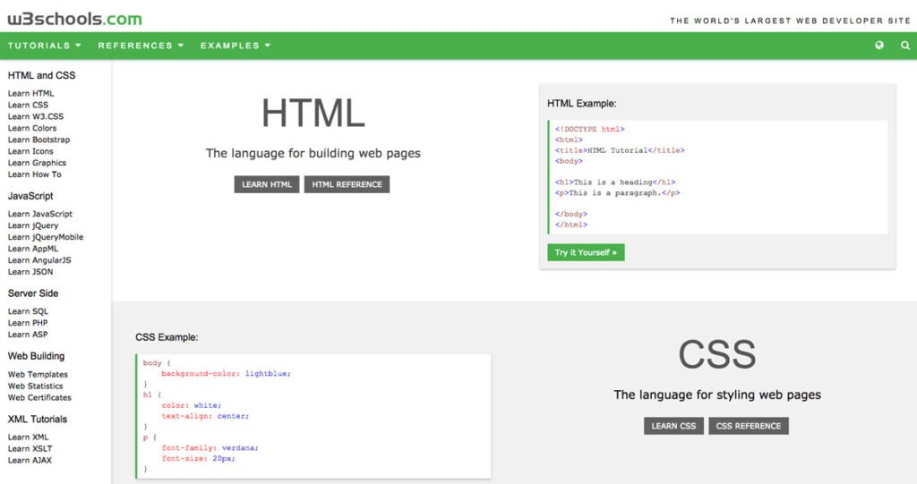
Task: Go to Learn Colors
Action: 32,128
